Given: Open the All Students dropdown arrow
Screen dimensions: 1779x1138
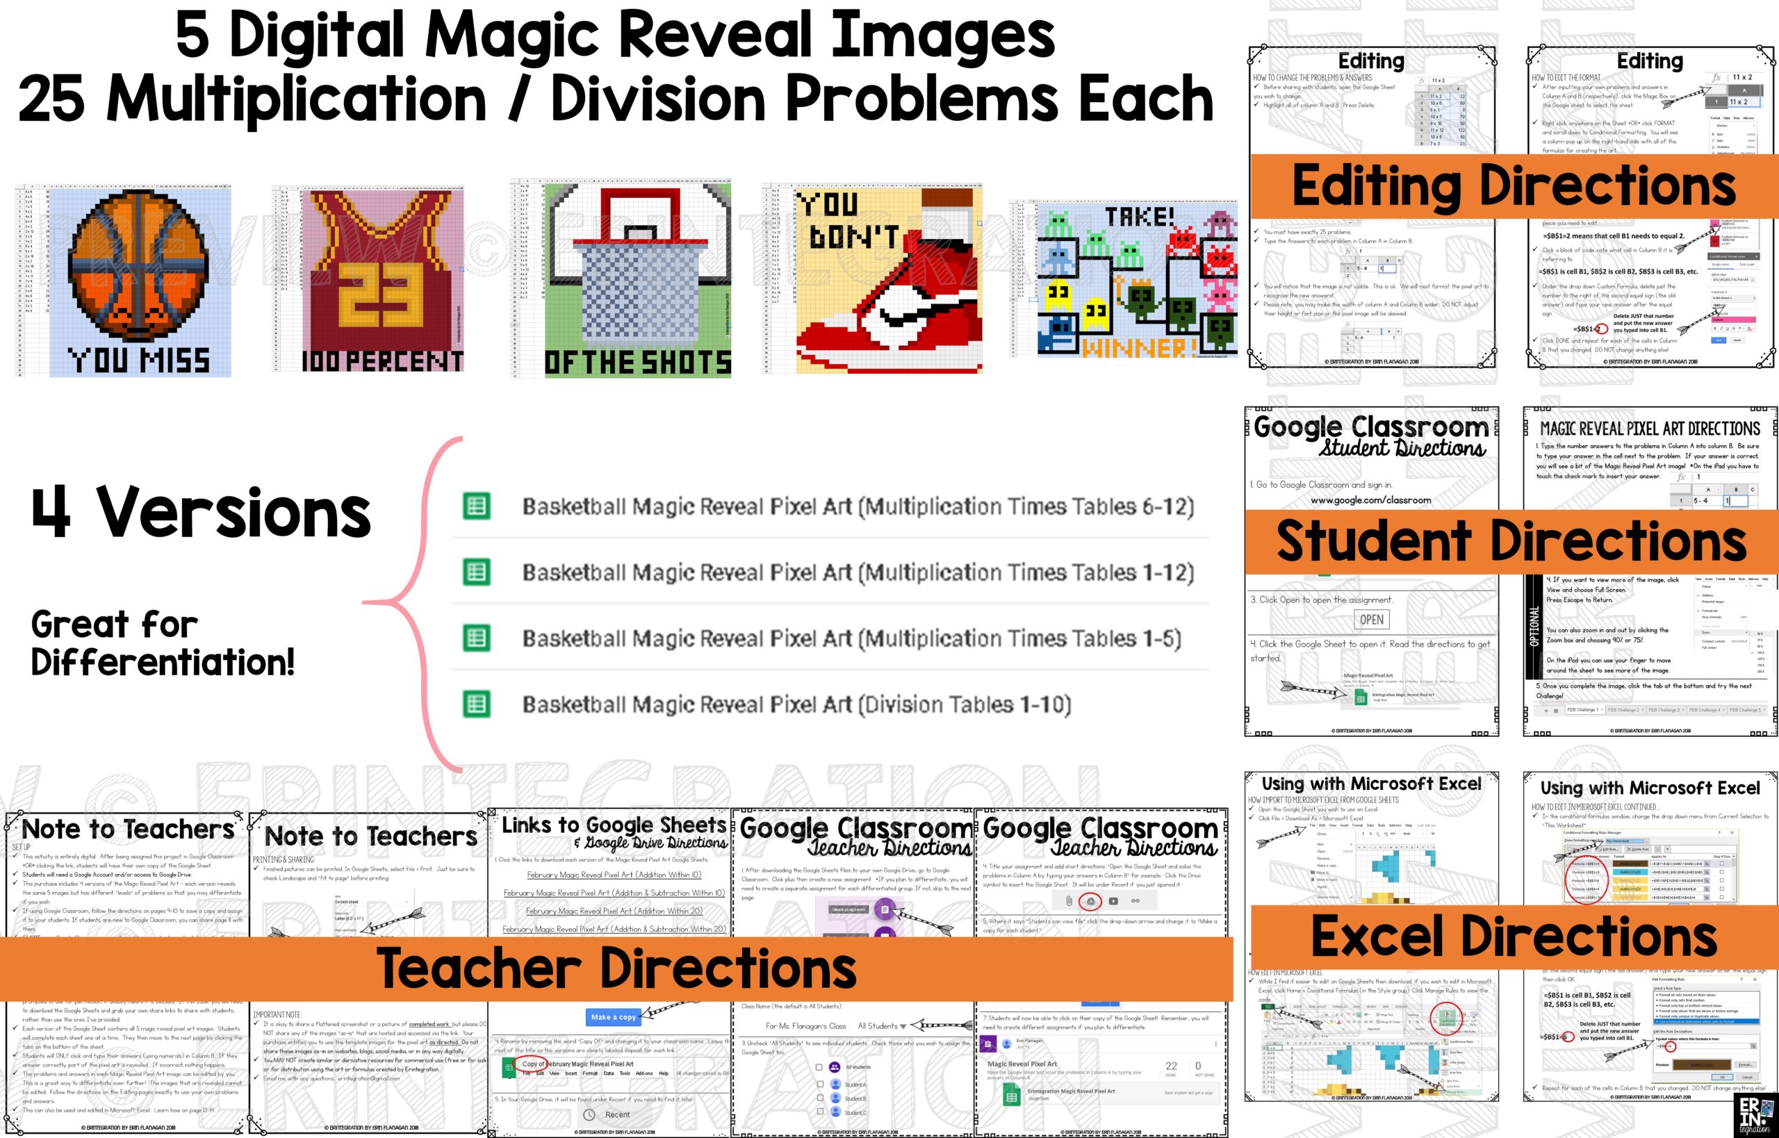Looking at the screenshot, I should [x=904, y=1027].
